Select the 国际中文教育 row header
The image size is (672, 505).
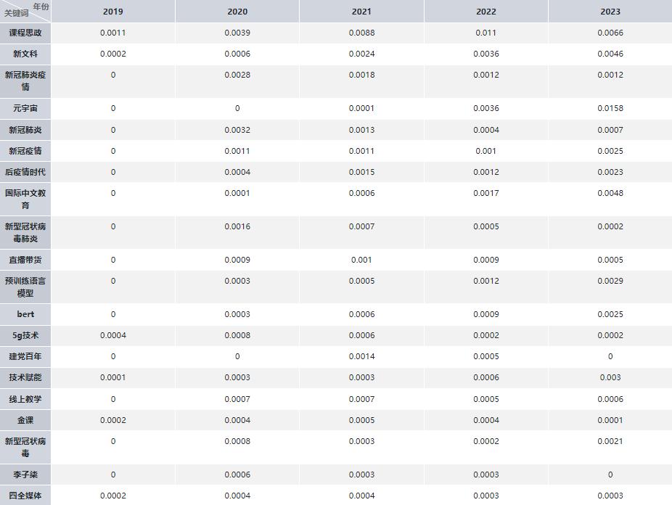(x=25, y=199)
